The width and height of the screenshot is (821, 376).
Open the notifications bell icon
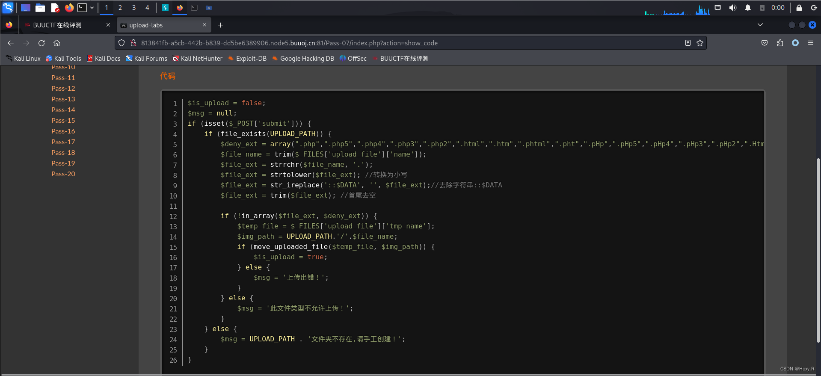748,8
